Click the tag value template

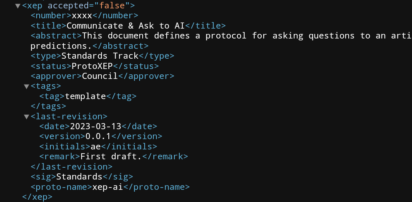click(85, 96)
